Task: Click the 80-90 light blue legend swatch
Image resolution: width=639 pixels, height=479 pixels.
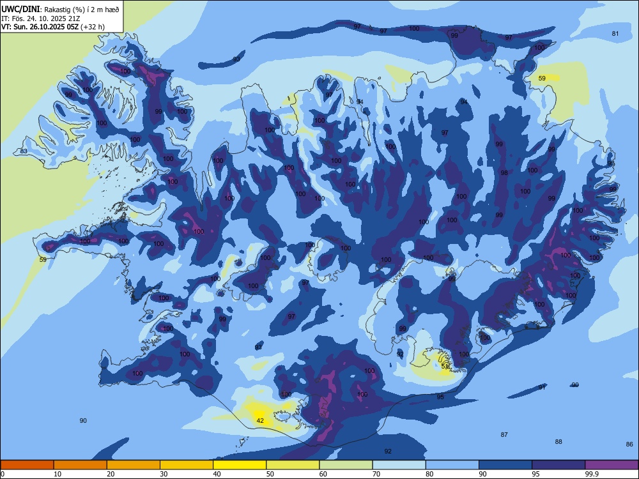Action: click(x=452, y=465)
